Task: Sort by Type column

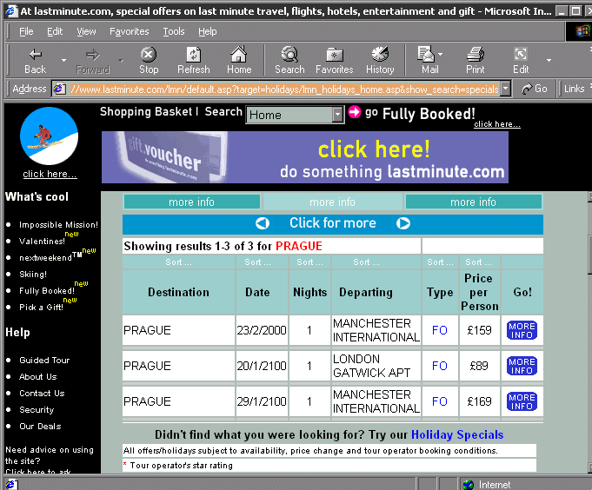Action: [x=440, y=262]
